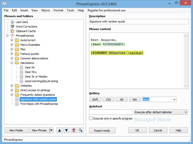Click the Direct access to settings folder icon
The width and height of the screenshot is (193, 144).
[x=17, y=90]
